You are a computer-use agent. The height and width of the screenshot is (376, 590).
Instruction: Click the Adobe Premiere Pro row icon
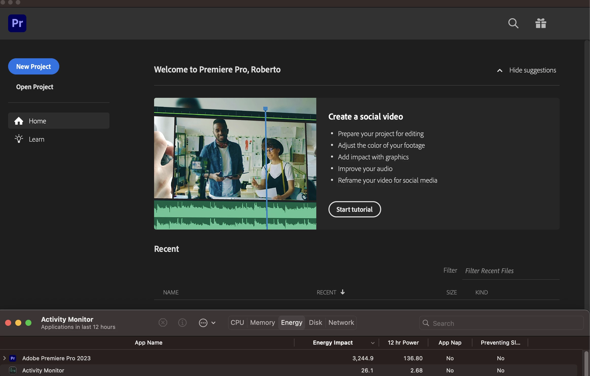pos(13,358)
